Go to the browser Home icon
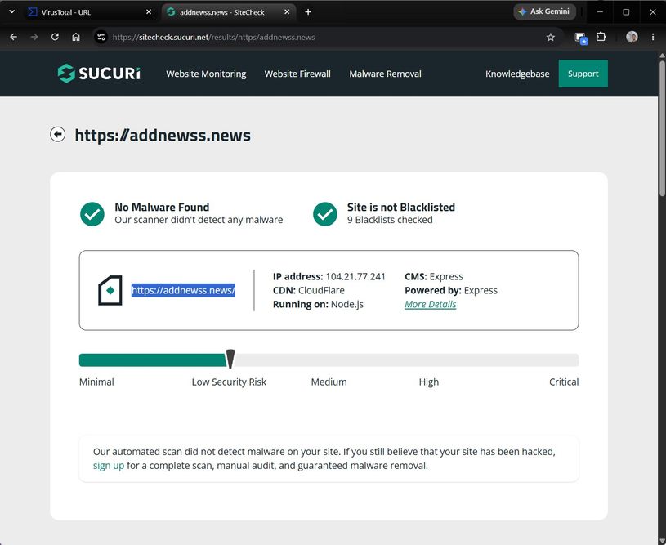The image size is (666, 545). tap(76, 37)
